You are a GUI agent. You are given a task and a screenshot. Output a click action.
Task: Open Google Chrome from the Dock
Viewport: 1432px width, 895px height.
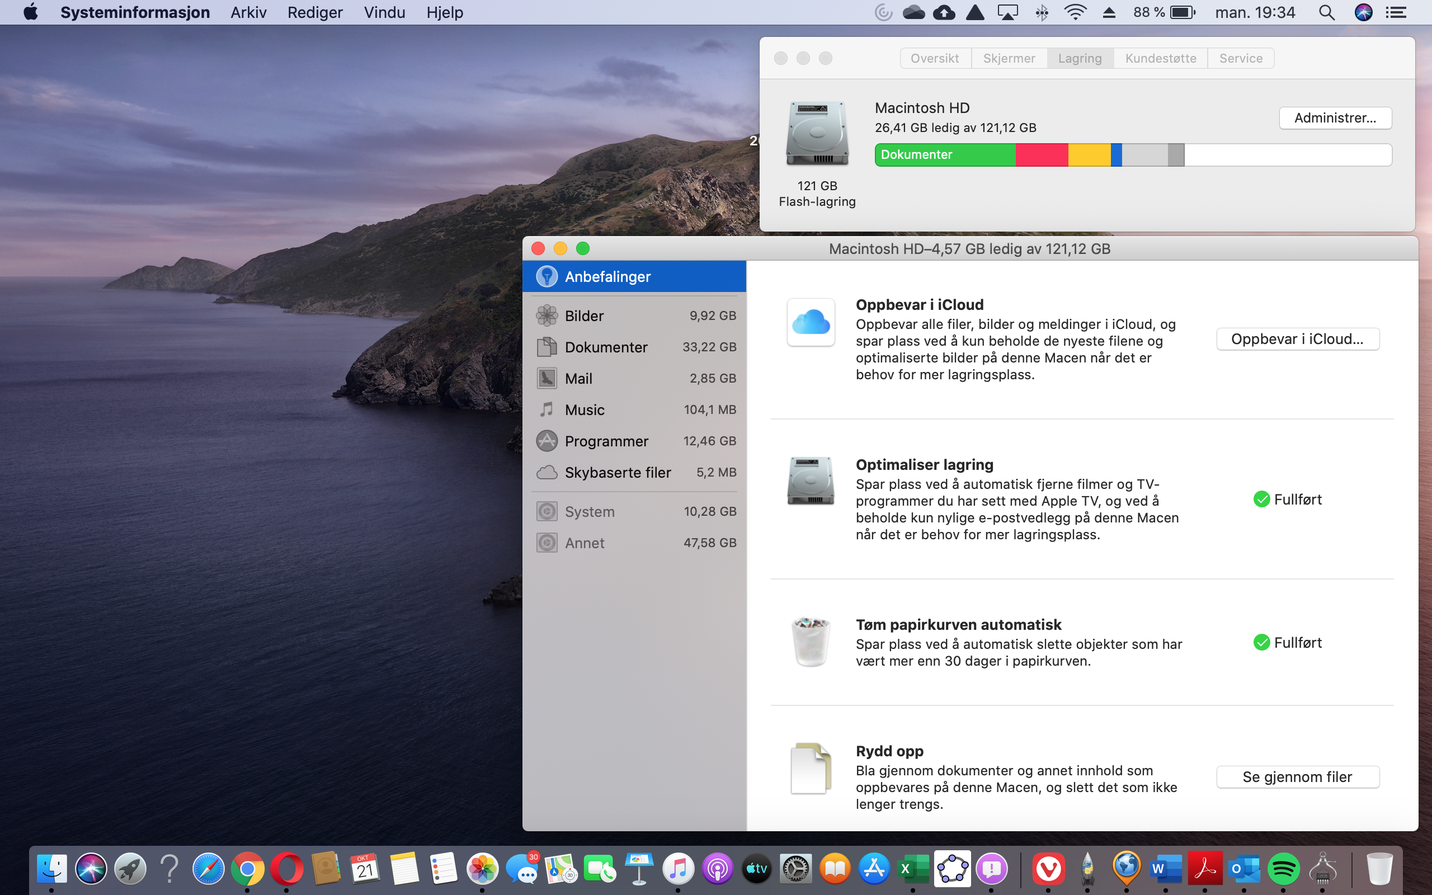[x=247, y=869]
